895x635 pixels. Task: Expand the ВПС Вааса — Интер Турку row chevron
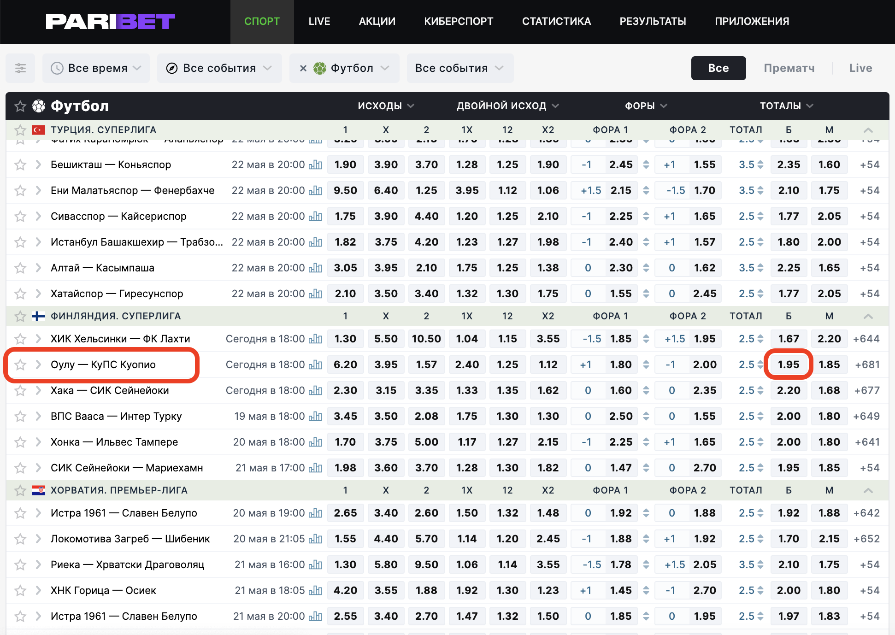(x=38, y=416)
